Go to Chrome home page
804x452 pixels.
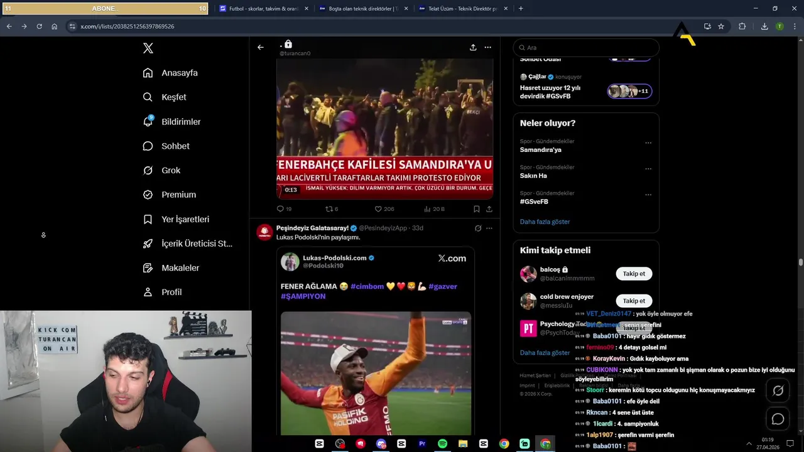[x=55, y=26]
